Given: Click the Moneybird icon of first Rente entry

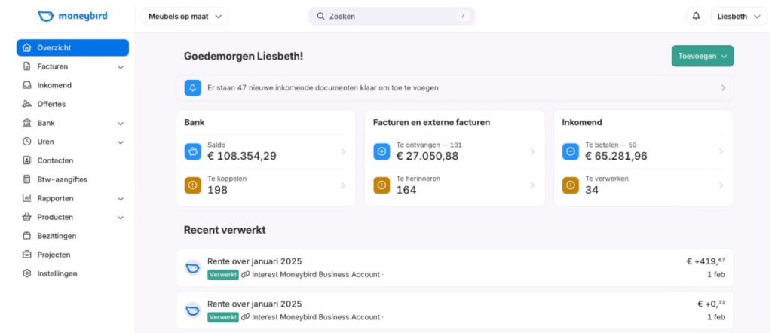Looking at the screenshot, I should (x=192, y=268).
